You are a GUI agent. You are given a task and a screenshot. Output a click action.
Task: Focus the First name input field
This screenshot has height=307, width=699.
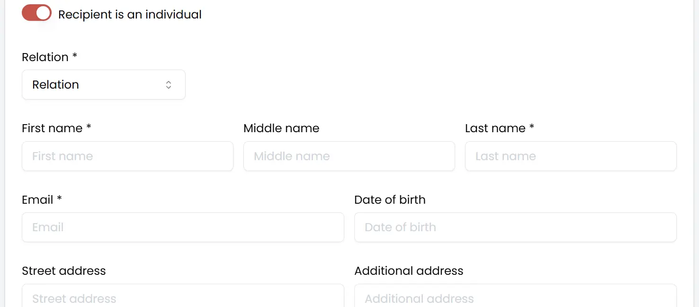(x=127, y=156)
